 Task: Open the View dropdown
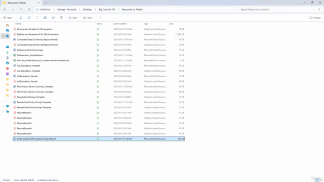pyautogui.click(x=89, y=18)
